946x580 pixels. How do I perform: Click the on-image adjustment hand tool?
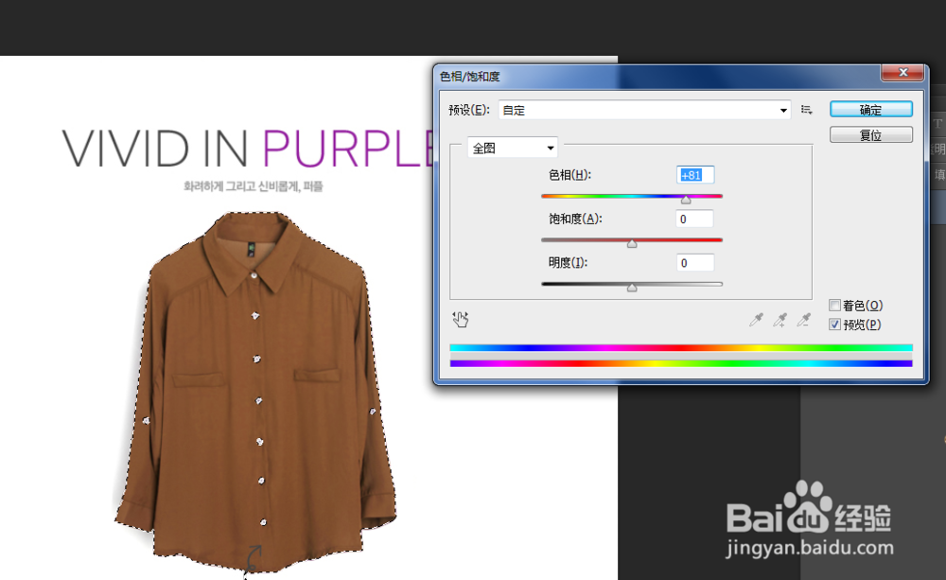pos(461,319)
